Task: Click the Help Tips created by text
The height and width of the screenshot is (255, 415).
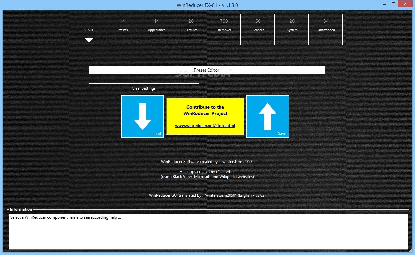Action: coord(207,172)
